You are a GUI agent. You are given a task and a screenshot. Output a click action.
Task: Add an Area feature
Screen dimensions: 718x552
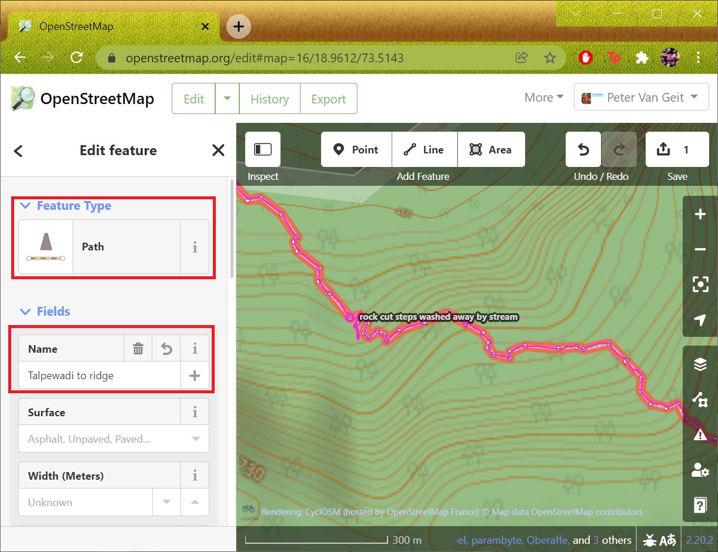[x=491, y=149]
